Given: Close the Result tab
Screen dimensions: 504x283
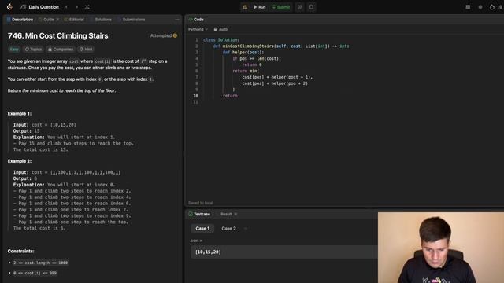Looking at the screenshot, I should click(x=235, y=214).
